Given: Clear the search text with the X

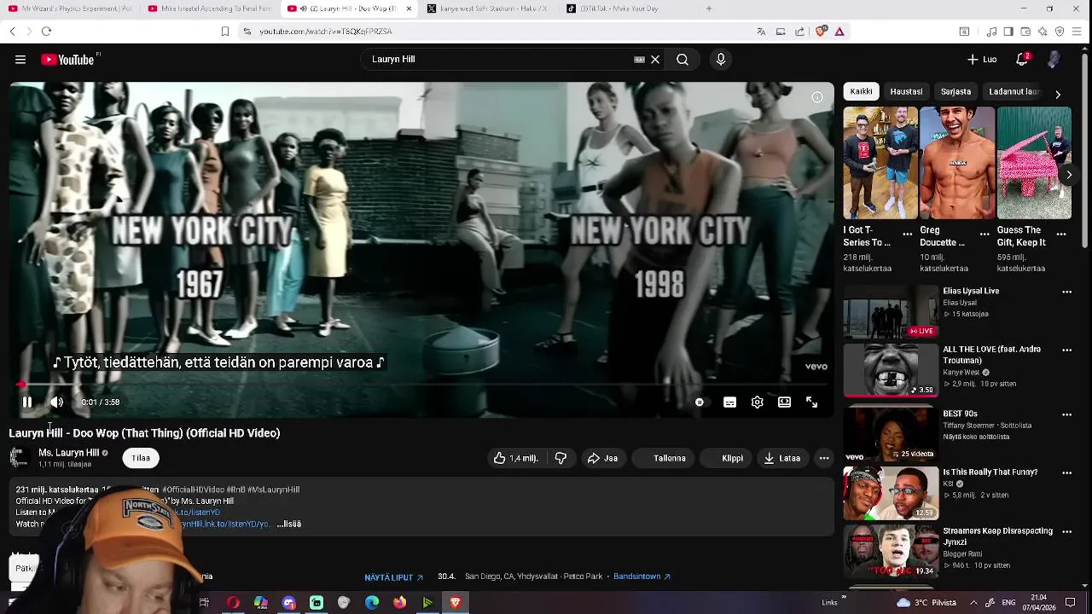Looking at the screenshot, I should [x=655, y=60].
